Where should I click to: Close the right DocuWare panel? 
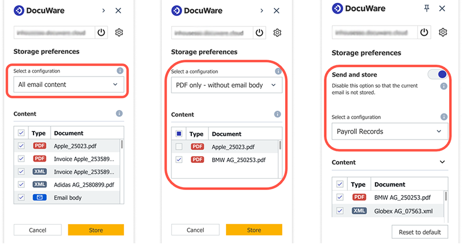pos(442,9)
